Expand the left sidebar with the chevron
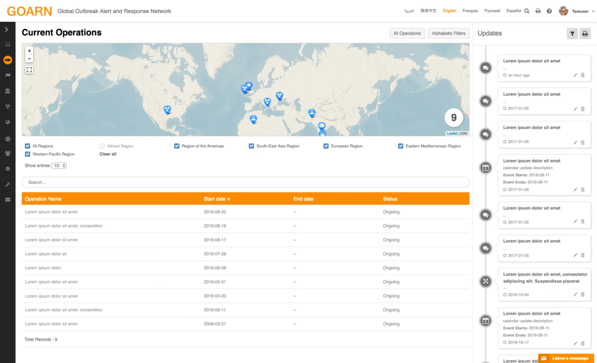 [7, 29]
